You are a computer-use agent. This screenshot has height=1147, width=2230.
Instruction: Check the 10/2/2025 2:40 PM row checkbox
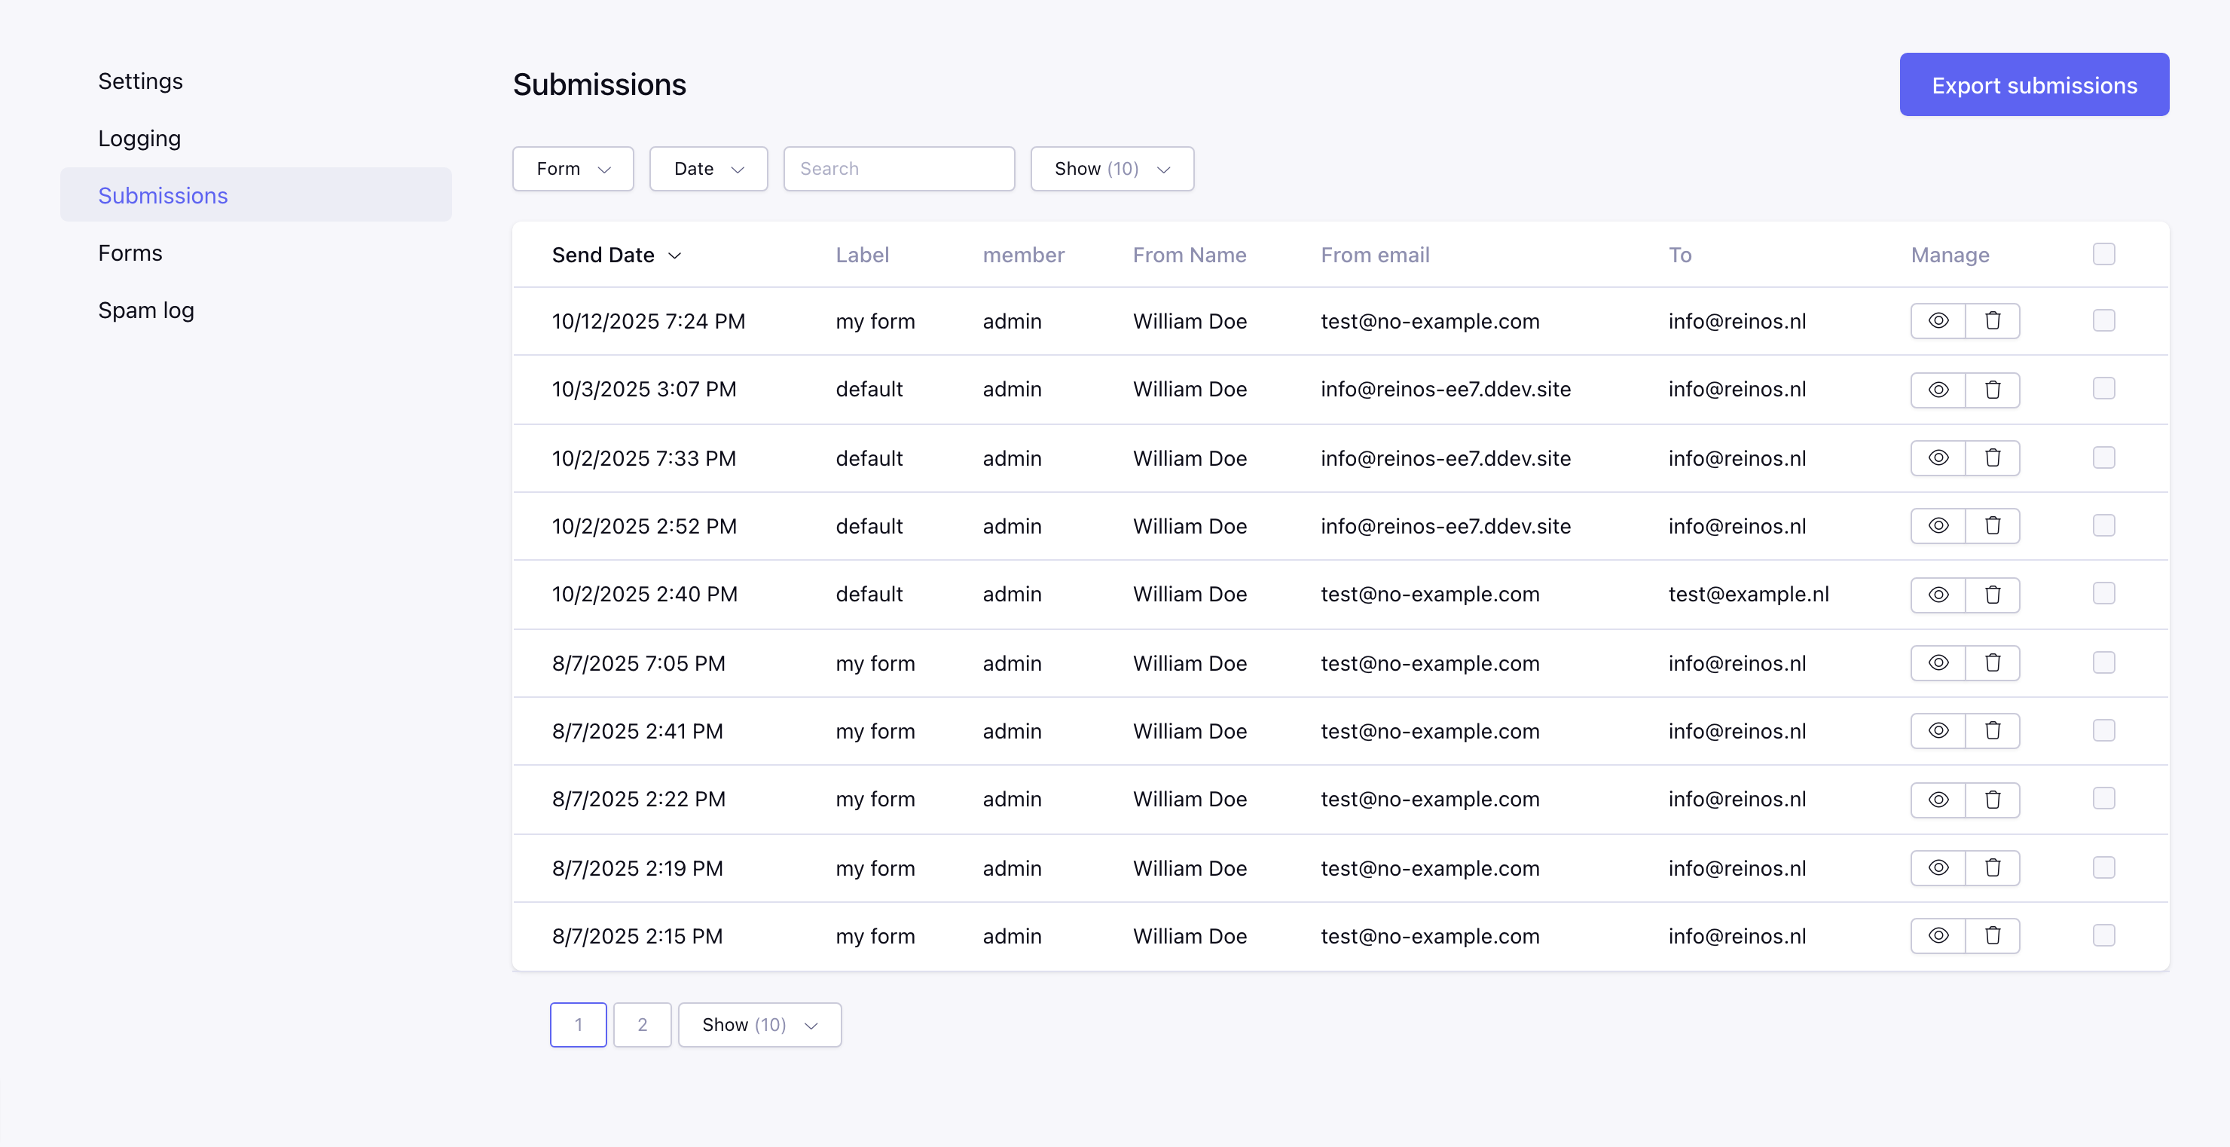2103,593
